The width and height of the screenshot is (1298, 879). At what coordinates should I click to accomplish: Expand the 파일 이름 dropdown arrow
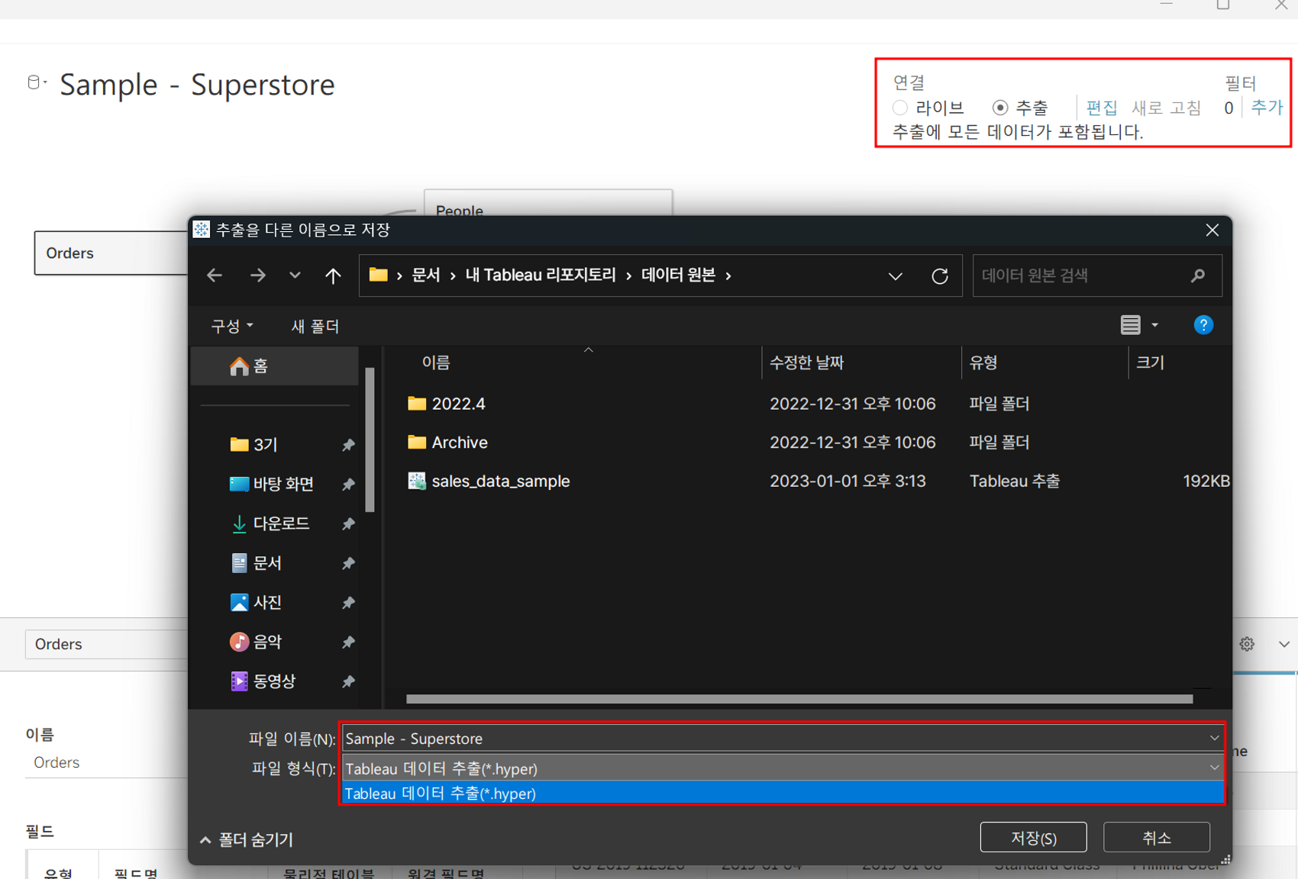tap(1214, 739)
